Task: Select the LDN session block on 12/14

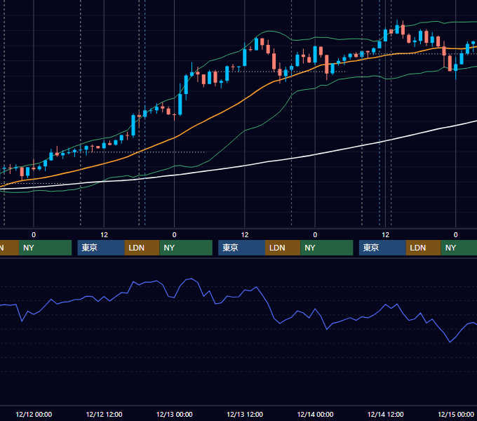Action: (424, 248)
